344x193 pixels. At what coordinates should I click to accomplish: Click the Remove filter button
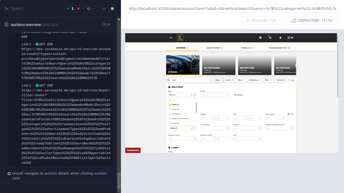point(239,95)
